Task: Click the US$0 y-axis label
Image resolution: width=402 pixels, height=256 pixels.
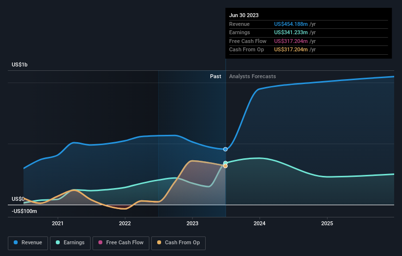Action: point(18,199)
